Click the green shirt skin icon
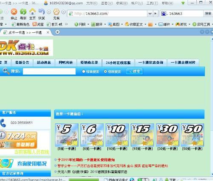 (183, 3)
